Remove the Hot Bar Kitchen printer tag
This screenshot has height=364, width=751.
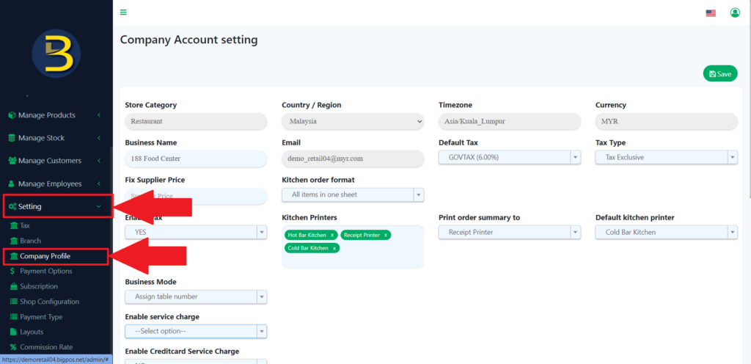click(332, 235)
